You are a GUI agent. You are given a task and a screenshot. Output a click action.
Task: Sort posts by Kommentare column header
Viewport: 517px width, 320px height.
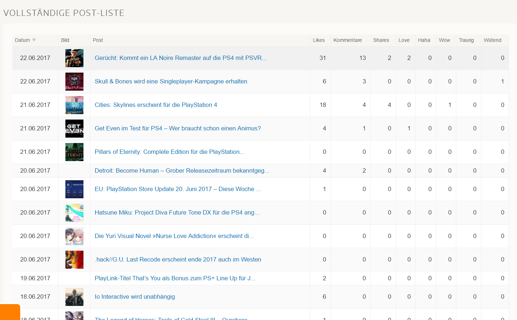pyautogui.click(x=348, y=40)
